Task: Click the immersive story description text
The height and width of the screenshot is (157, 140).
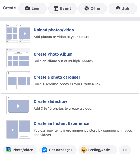Action: [83, 133]
